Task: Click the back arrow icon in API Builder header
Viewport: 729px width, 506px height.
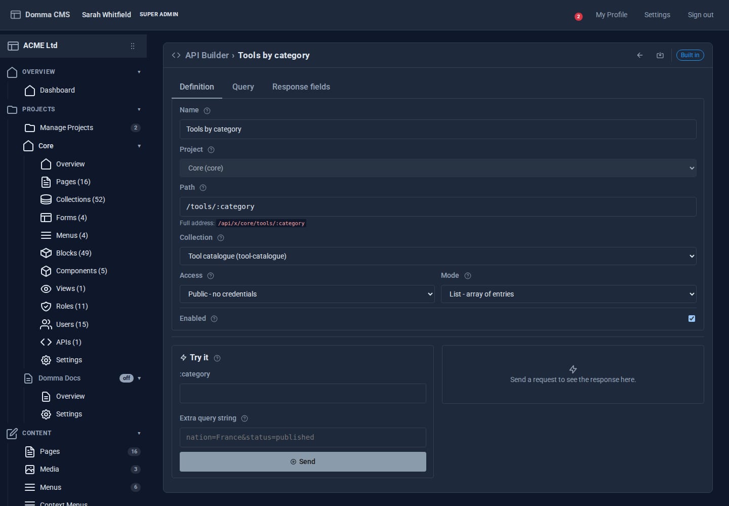Action: [640, 55]
